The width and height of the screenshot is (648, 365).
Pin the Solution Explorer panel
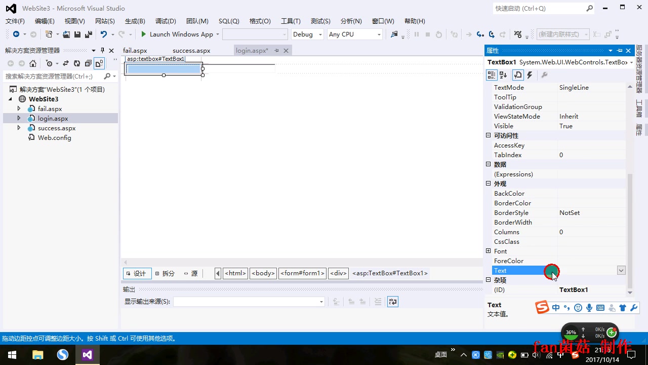pyautogui.click(x=103, y=51)
